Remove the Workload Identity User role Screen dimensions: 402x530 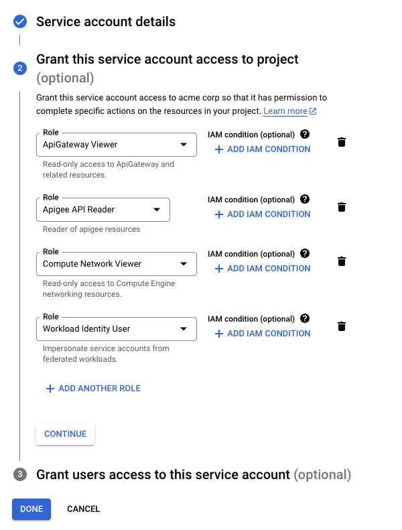click(x=342, y=326)
